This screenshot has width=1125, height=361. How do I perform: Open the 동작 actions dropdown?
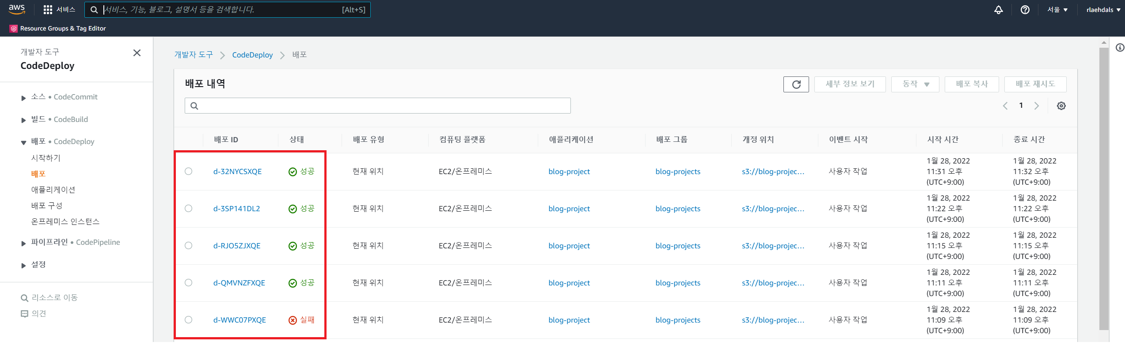[x=915, y=84]
